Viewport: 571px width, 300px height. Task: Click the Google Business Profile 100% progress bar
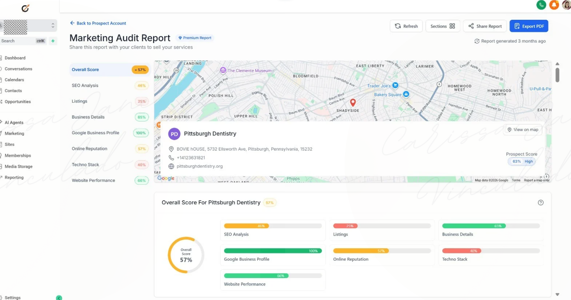tap(273, 251)
